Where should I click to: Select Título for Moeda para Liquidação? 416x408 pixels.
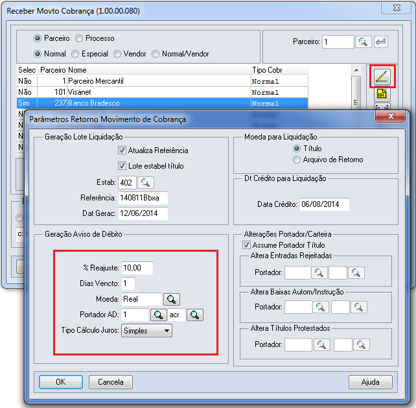point(297,149)
